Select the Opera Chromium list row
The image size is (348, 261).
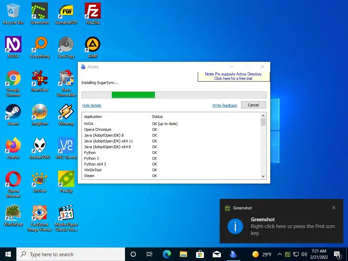click(171, 129)
